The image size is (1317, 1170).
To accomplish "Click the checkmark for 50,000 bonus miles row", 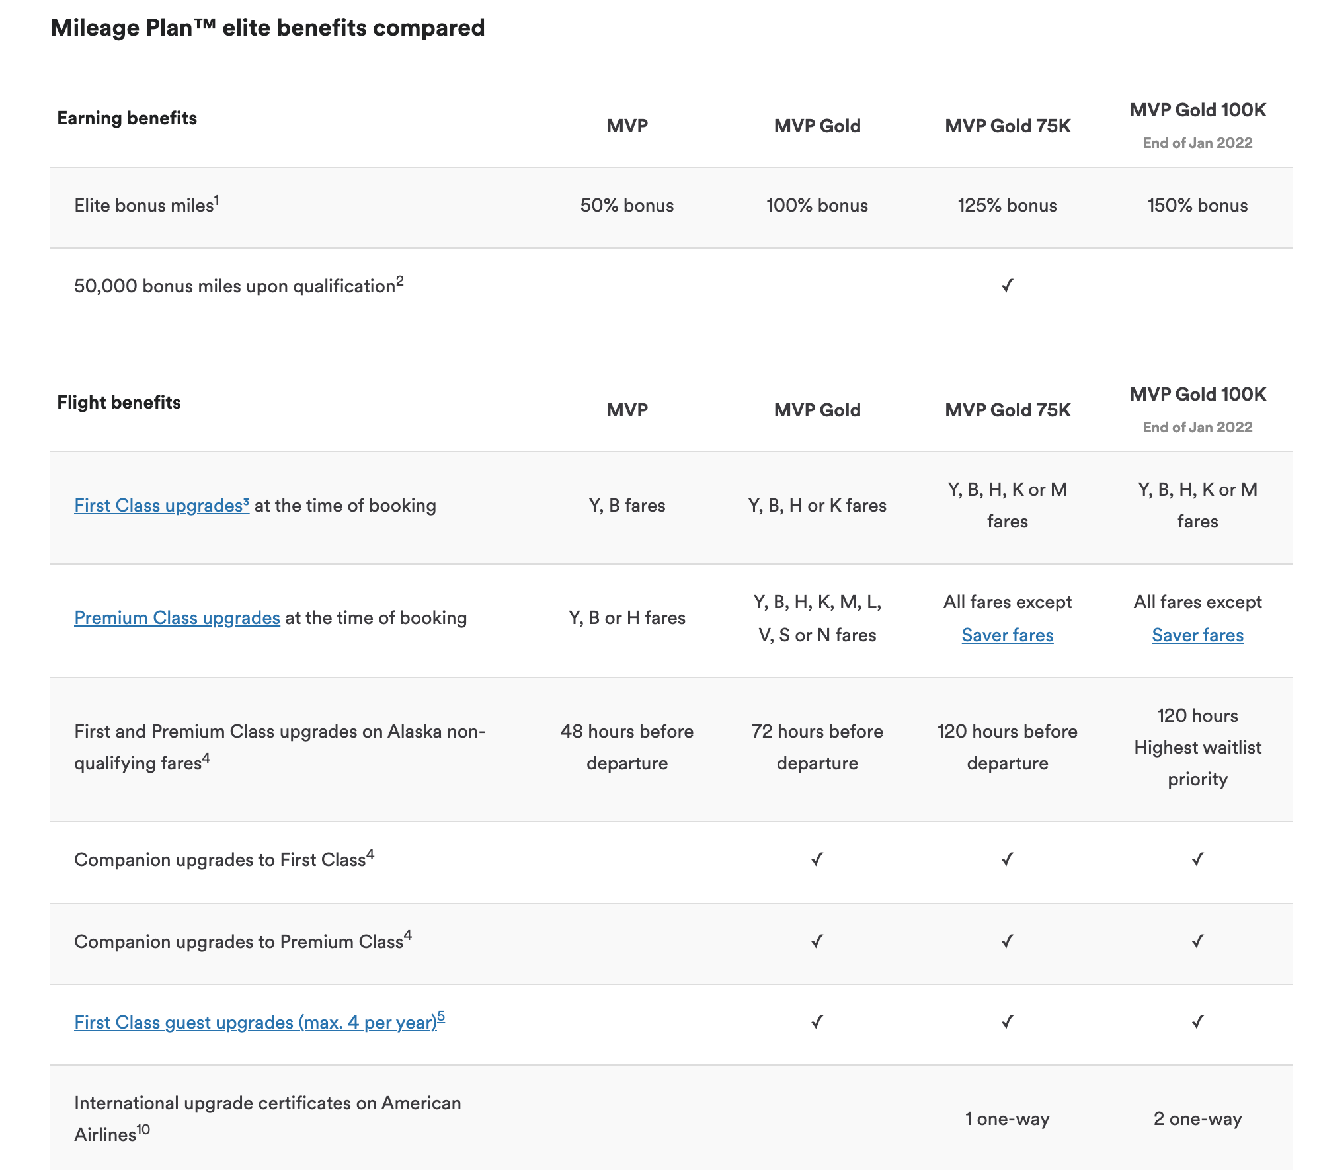I will pyautogui.click(x=1007, y=286).
